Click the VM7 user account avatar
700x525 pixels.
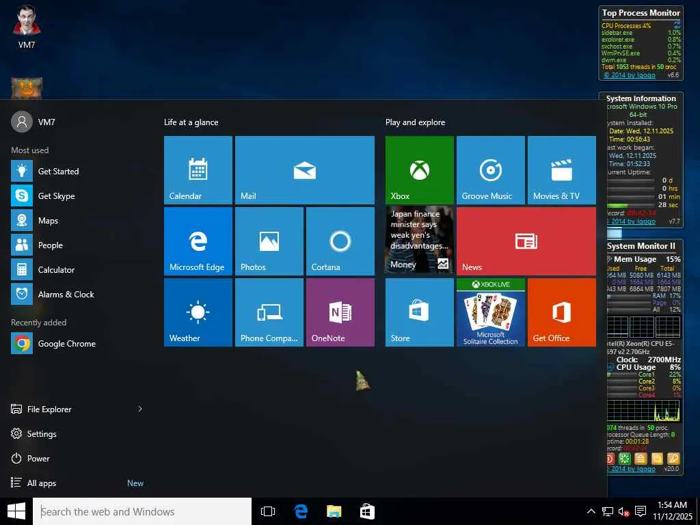click(x=22, y=122)
